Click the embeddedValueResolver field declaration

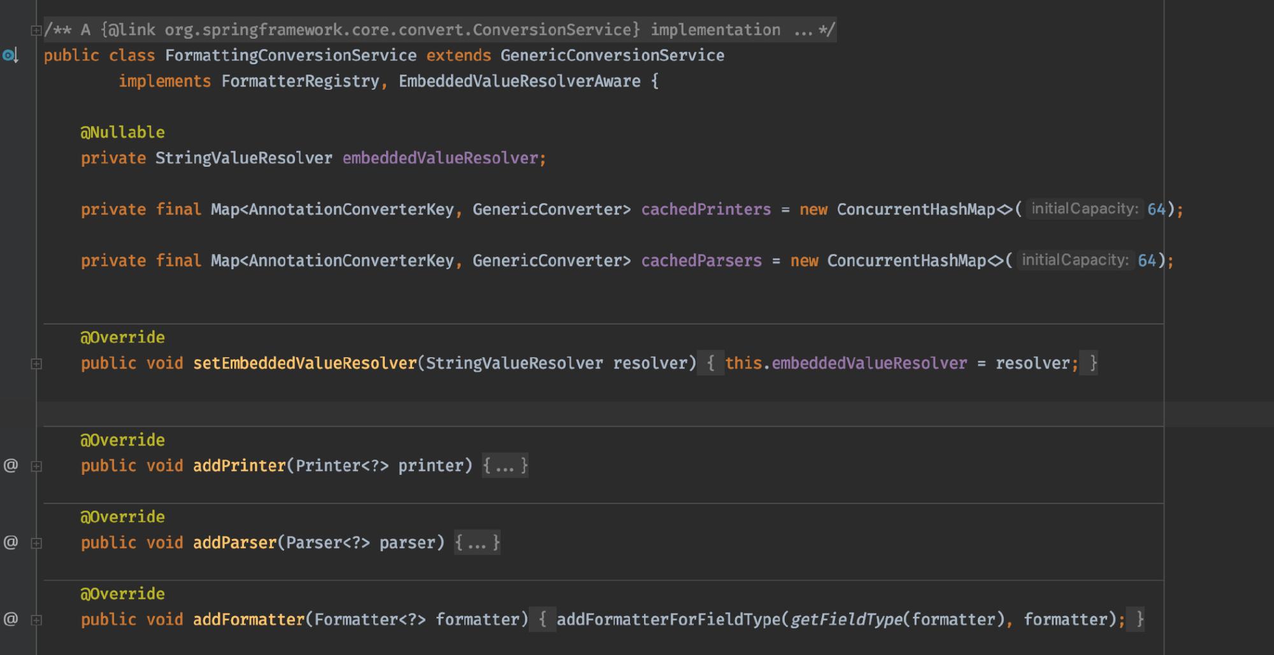click(x=440, y=158)
